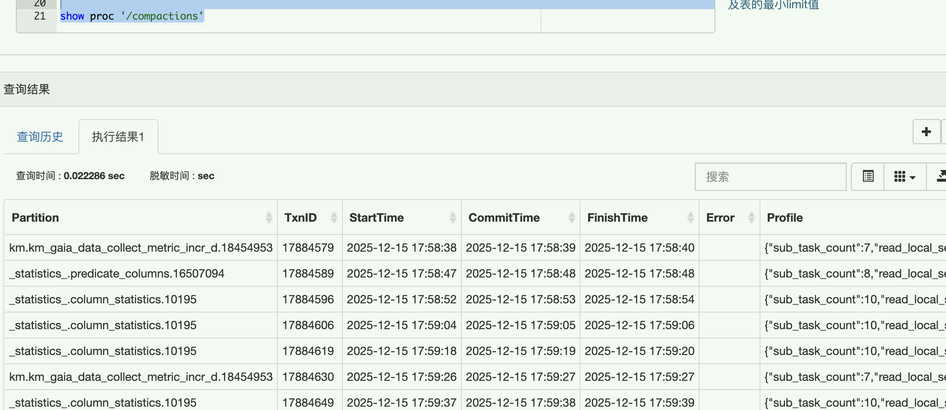
Task: Click line number 21 in editor gutter
Action: pos(40,16)
